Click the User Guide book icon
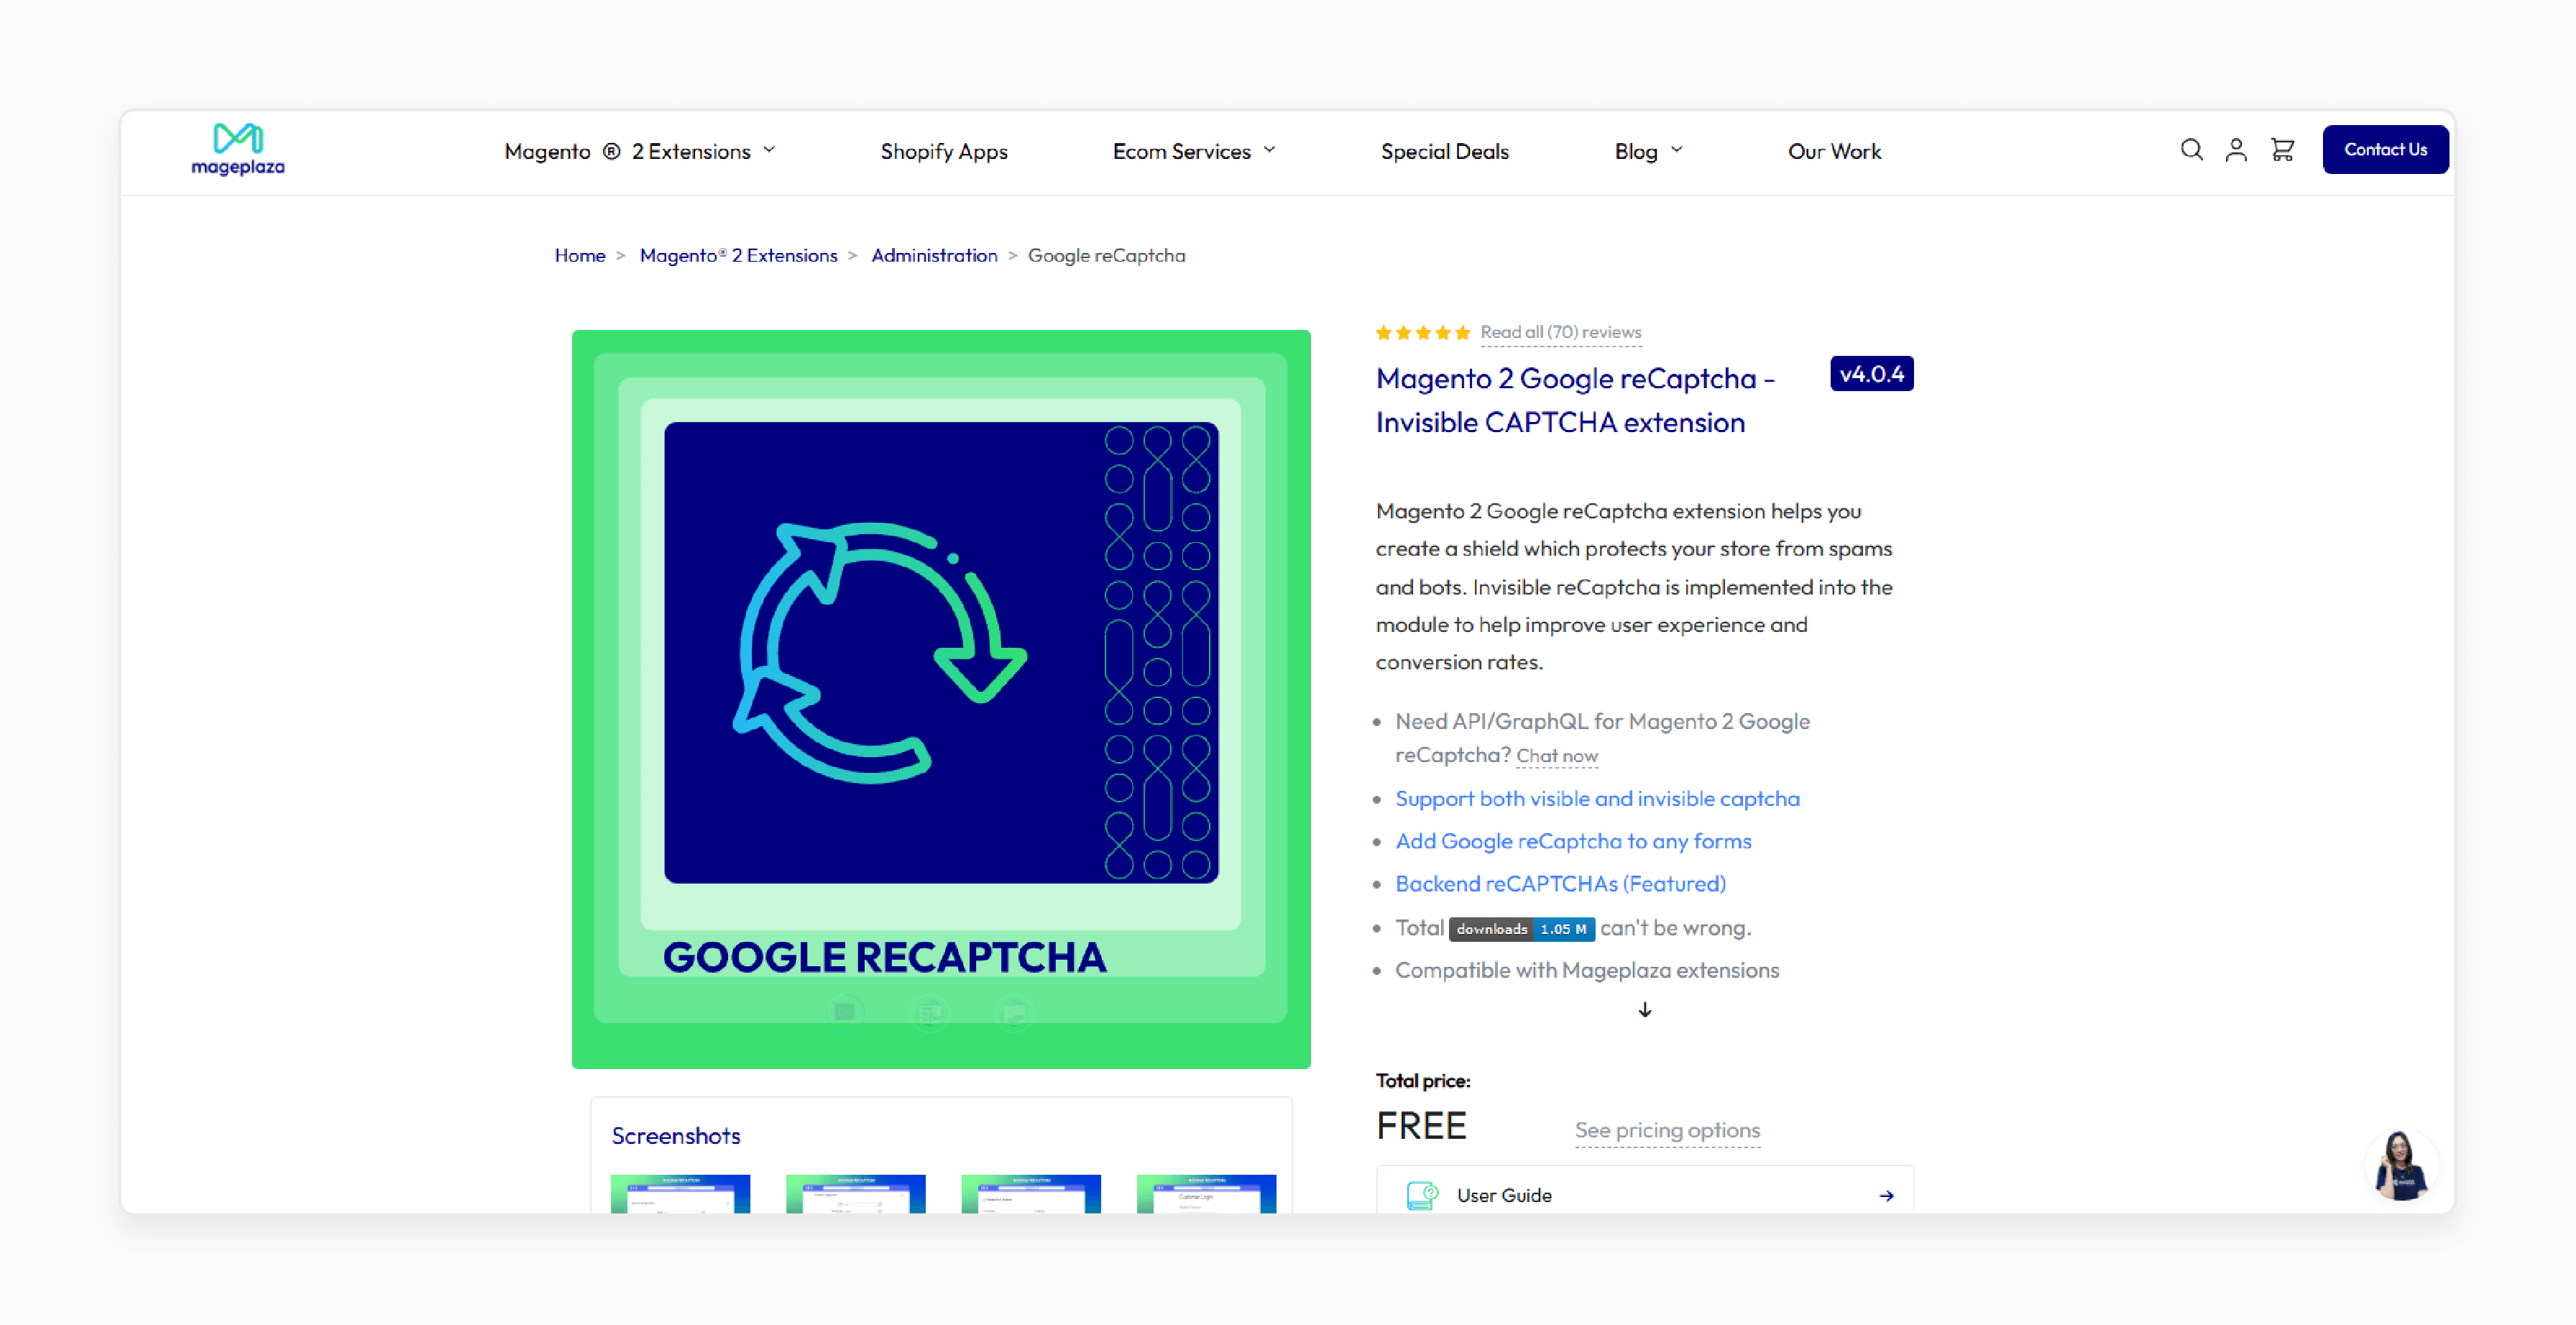The image size is (2576, 1325). coord(1422,1195)
